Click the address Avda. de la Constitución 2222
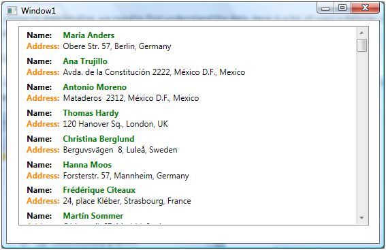The height and width of the screenshot is (250, 386). coord(116,72)
